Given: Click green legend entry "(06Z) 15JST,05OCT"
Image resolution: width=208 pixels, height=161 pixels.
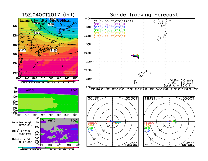Looking at the screenshot, I should click(110, 30).
